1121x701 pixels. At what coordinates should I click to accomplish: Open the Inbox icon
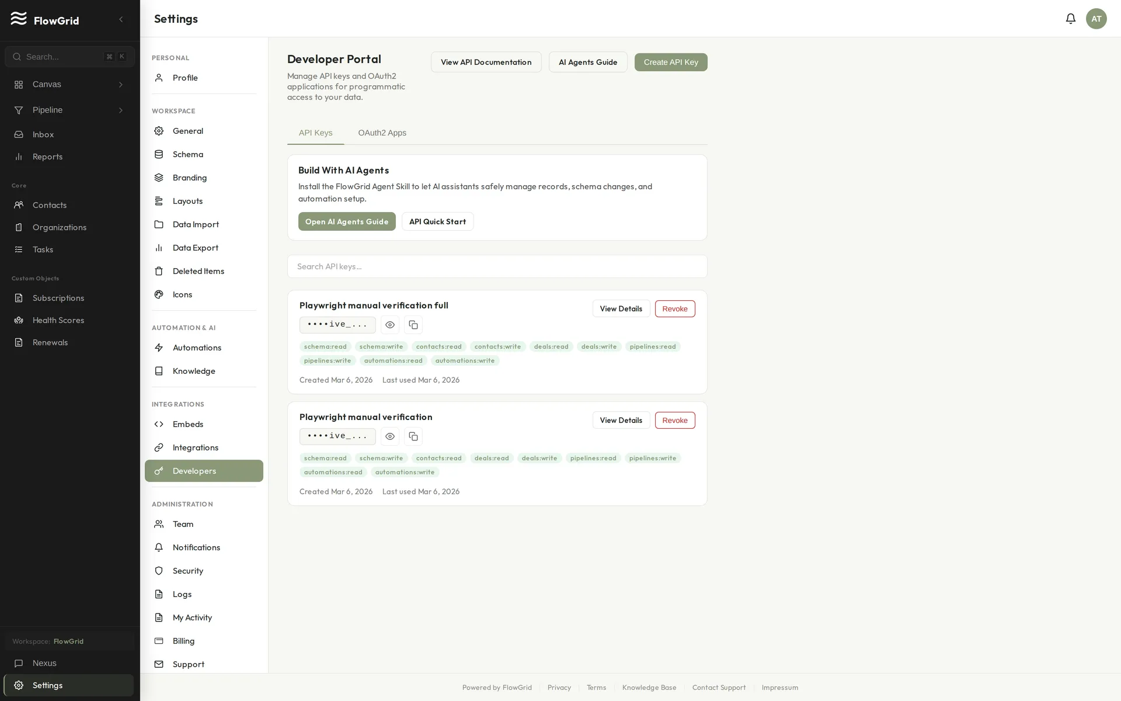click(19, 134)
